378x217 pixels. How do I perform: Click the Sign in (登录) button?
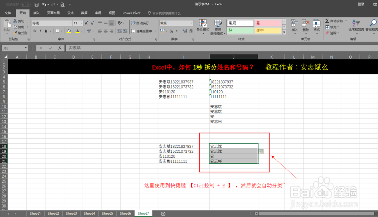coord(361,4)
